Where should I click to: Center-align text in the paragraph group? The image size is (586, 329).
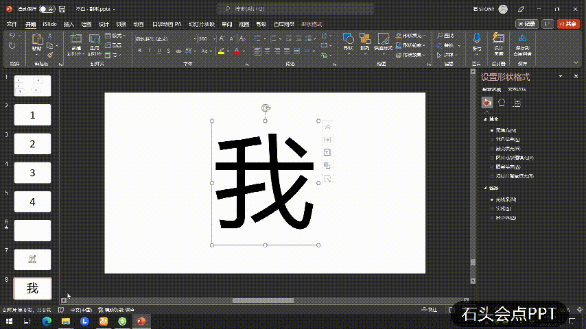click(268, 51)
